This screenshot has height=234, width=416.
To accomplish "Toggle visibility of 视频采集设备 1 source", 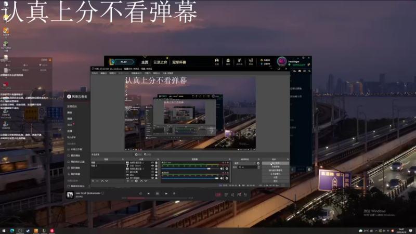I will (x=152, y=168).
